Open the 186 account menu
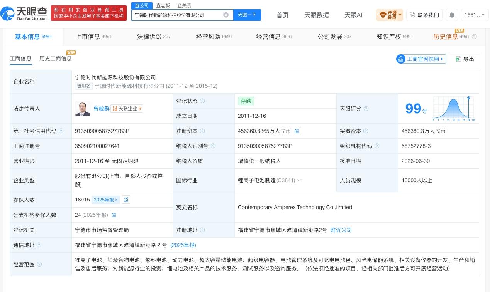Screen dimensions: 490x292 point(475,15)
